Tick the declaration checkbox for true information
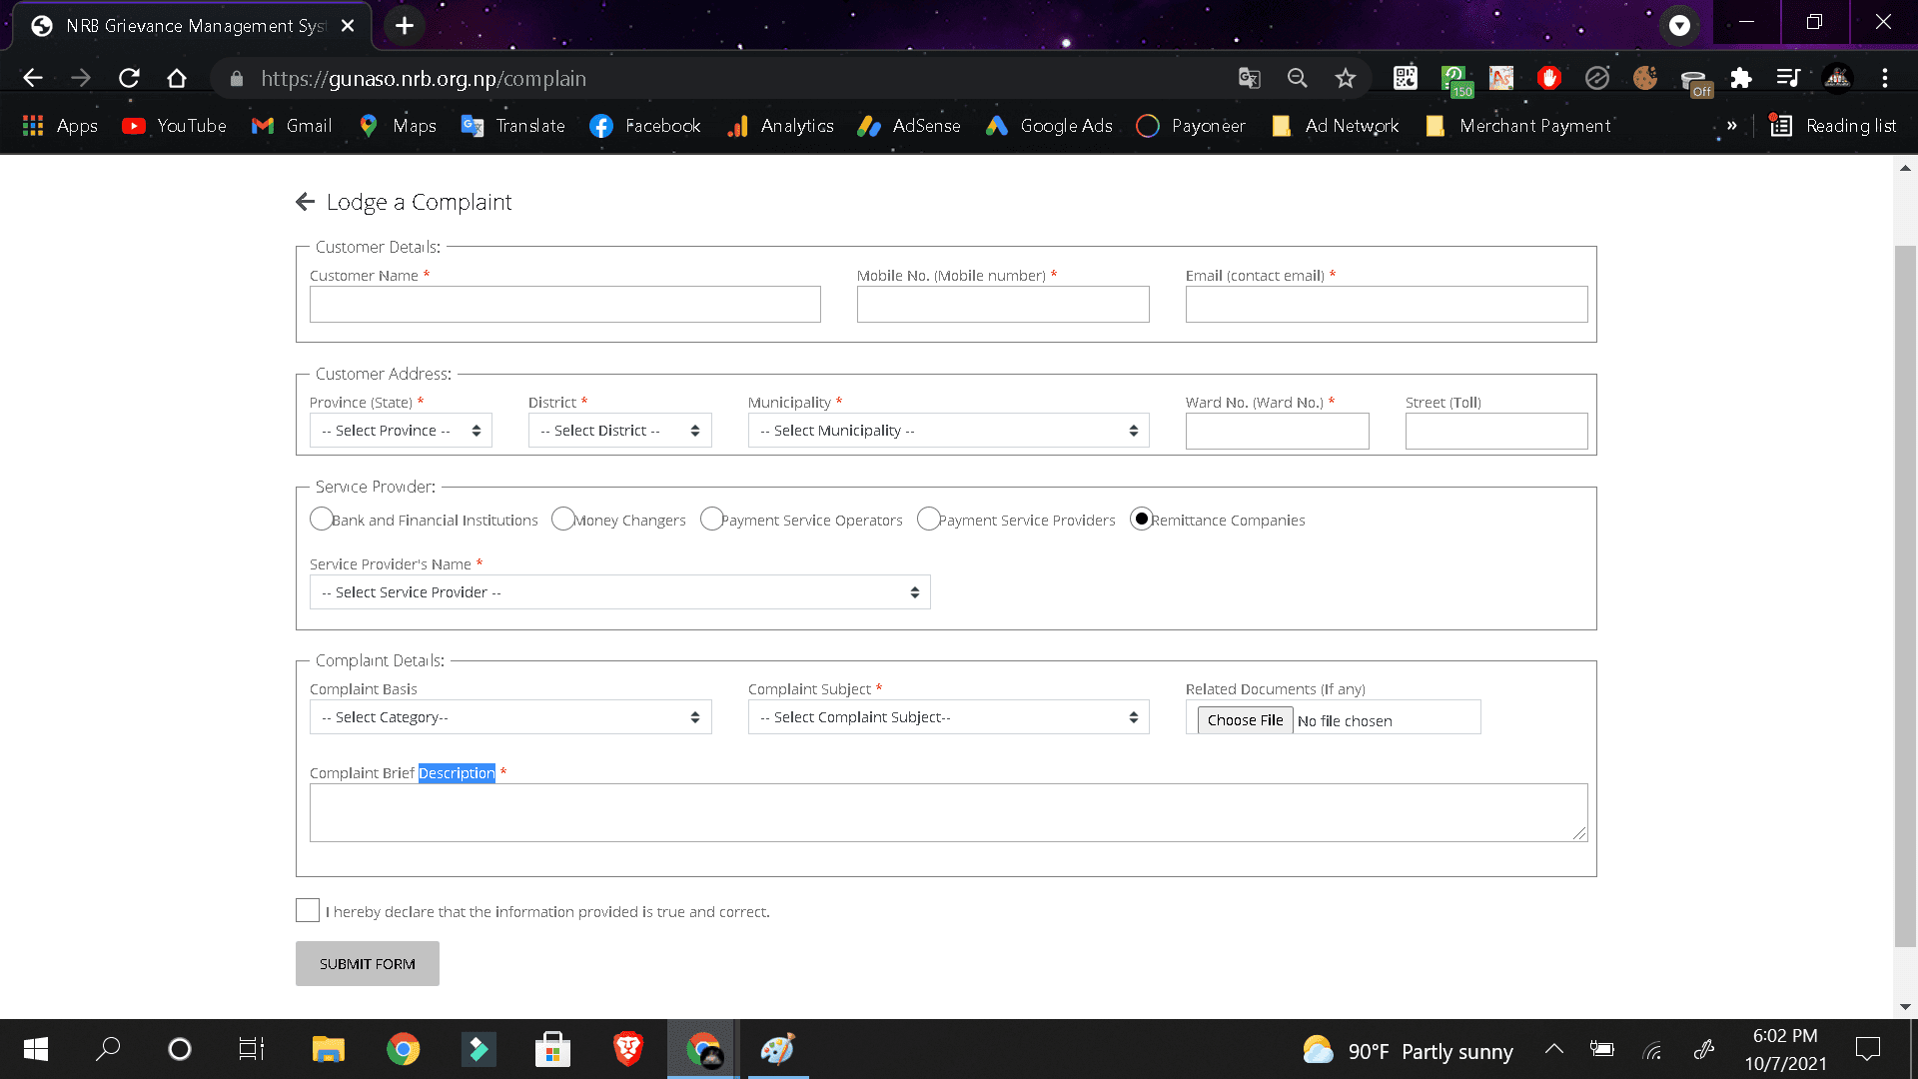The height and width of the screenshot is (1079, 1918). (x=308, y=910)
